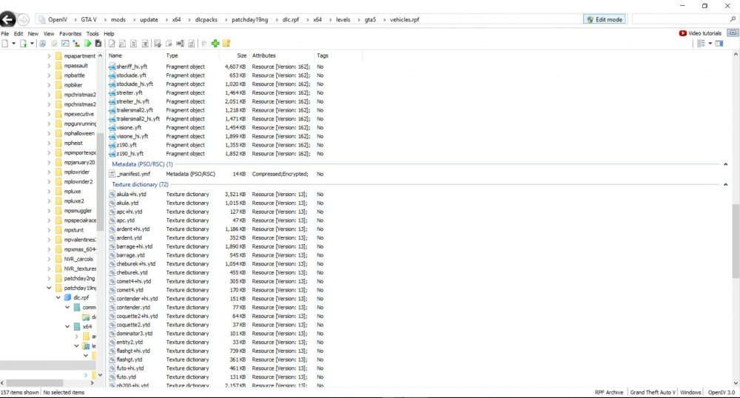Open the view mode dropdown arrow
This screenshot has width=740, height=398.
click(x=710, y=44)
